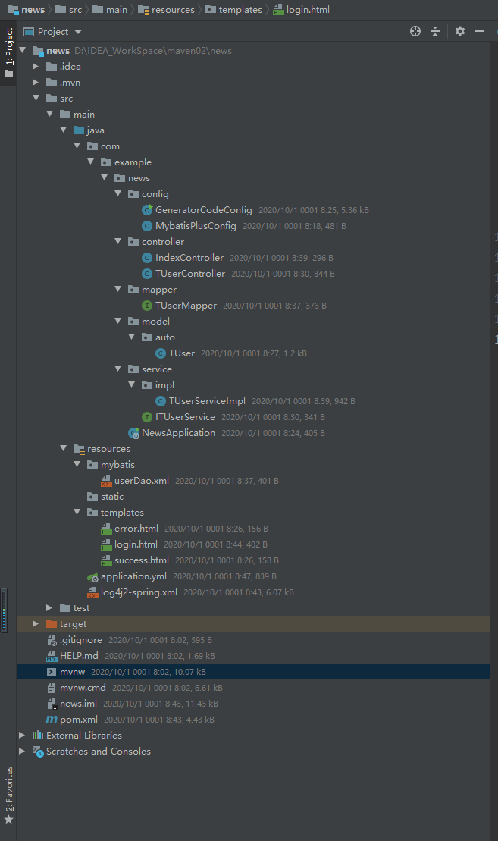
Task: Click log4j2-spring.xml file icon
Action: click(x=92, y=592)
